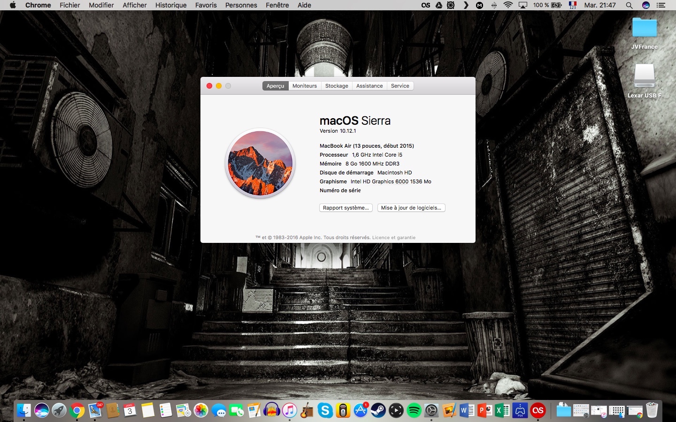The height and width of the screenshot is (422, 676).
Task: Launch Steam from the dock
Action: coord(378,411)
